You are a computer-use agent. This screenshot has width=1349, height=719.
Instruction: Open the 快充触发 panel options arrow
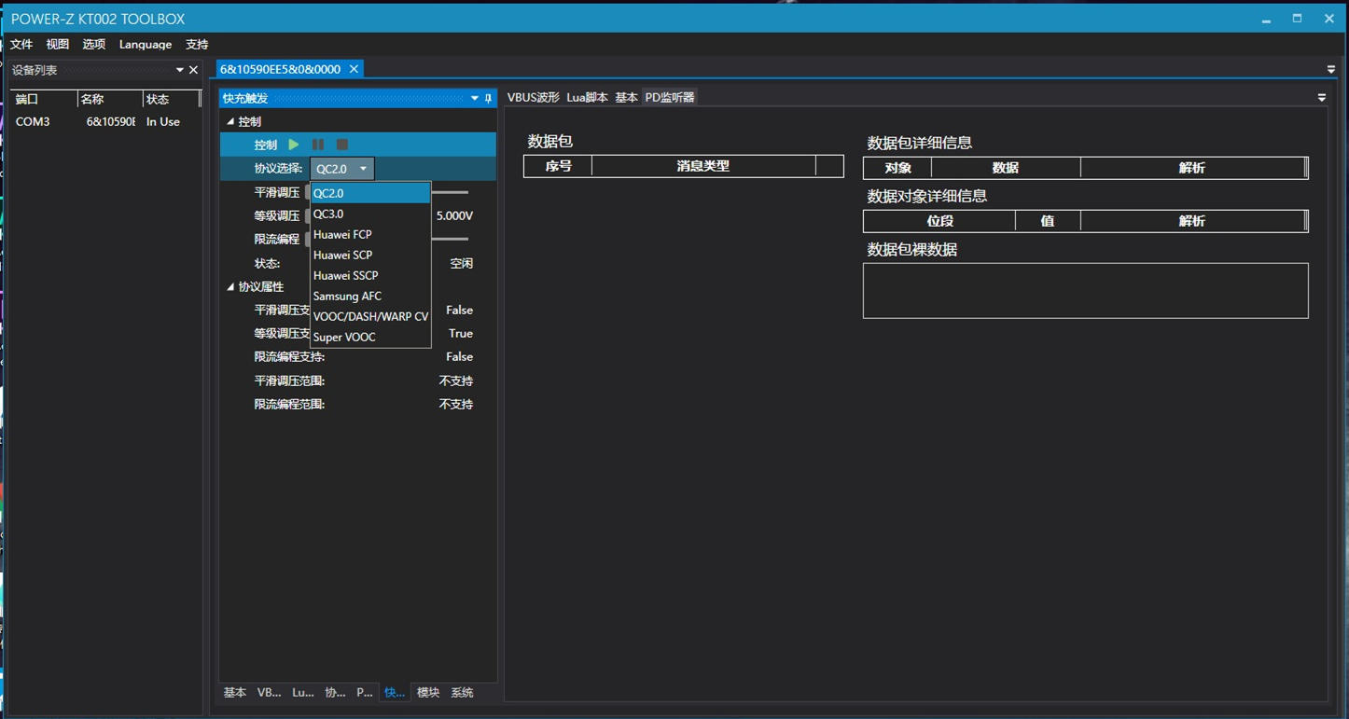474,98
